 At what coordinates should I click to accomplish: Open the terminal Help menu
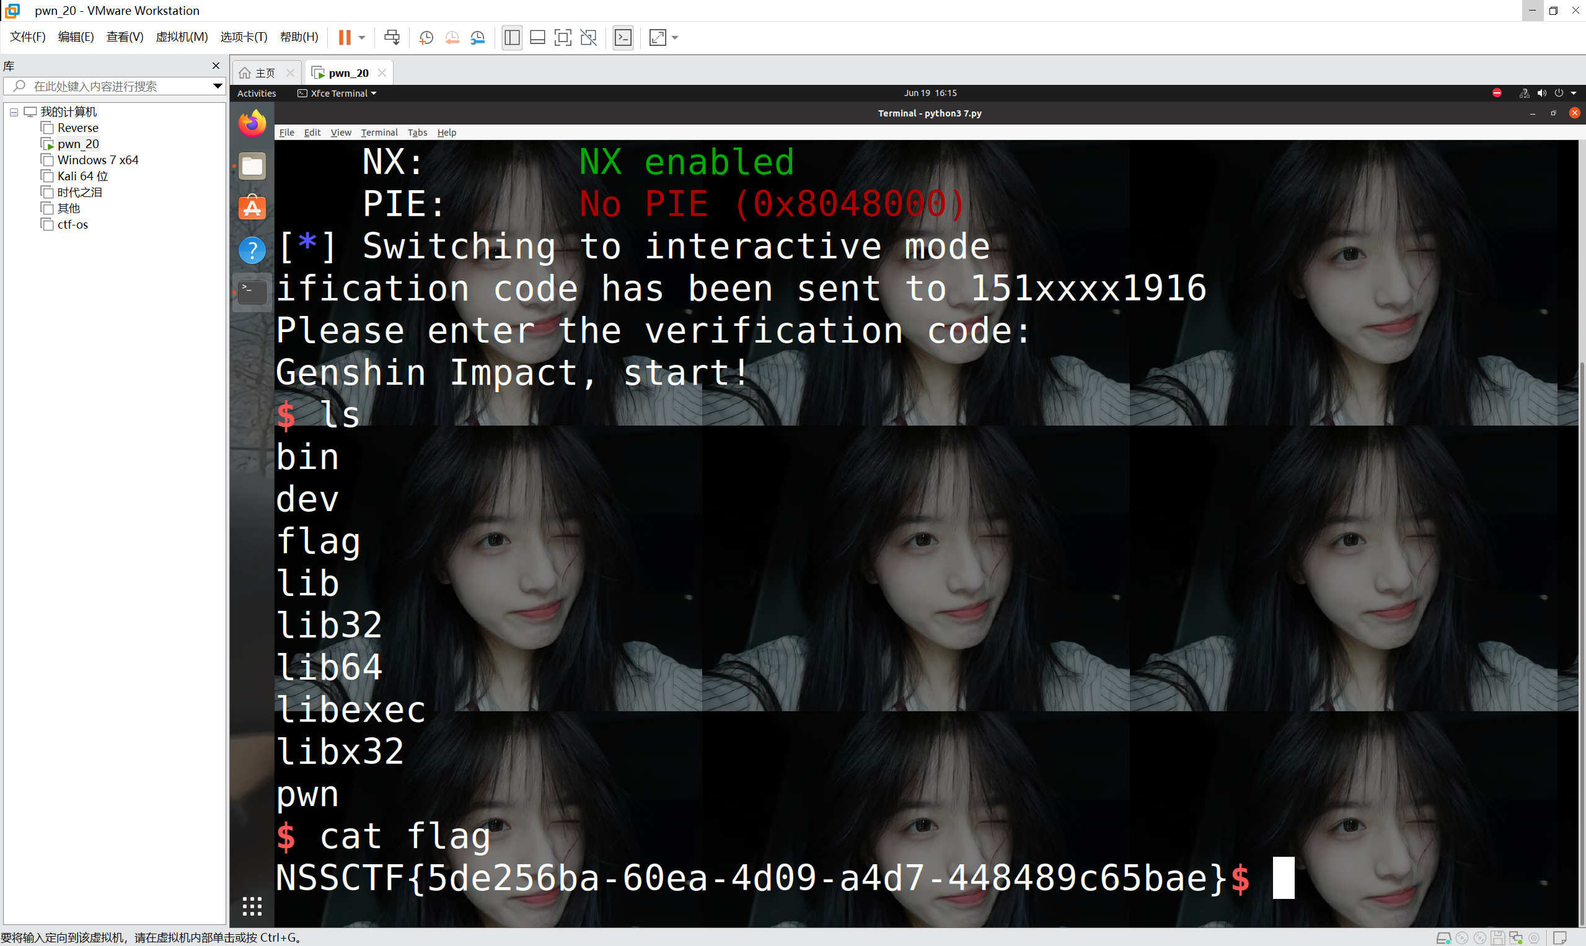(x=446, y=132)
